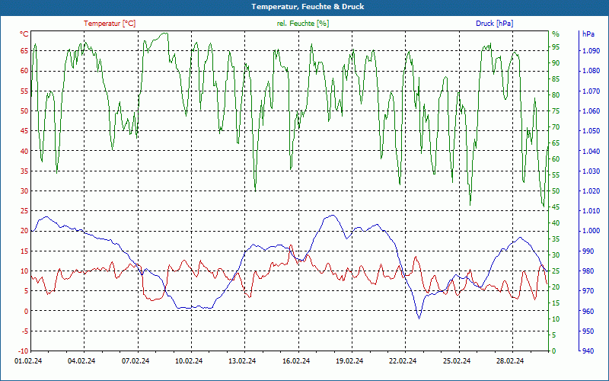
Task: Click the 1.090 tick on pressure axis
Action: click(x=591, y=50)
